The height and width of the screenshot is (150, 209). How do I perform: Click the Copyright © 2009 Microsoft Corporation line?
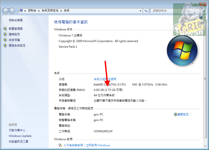99,41
